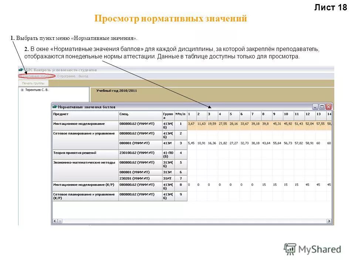Minimize the 'Нормативные значения баллов' window
Viewport: 355px width, 266px height.
tap(315, 106)
